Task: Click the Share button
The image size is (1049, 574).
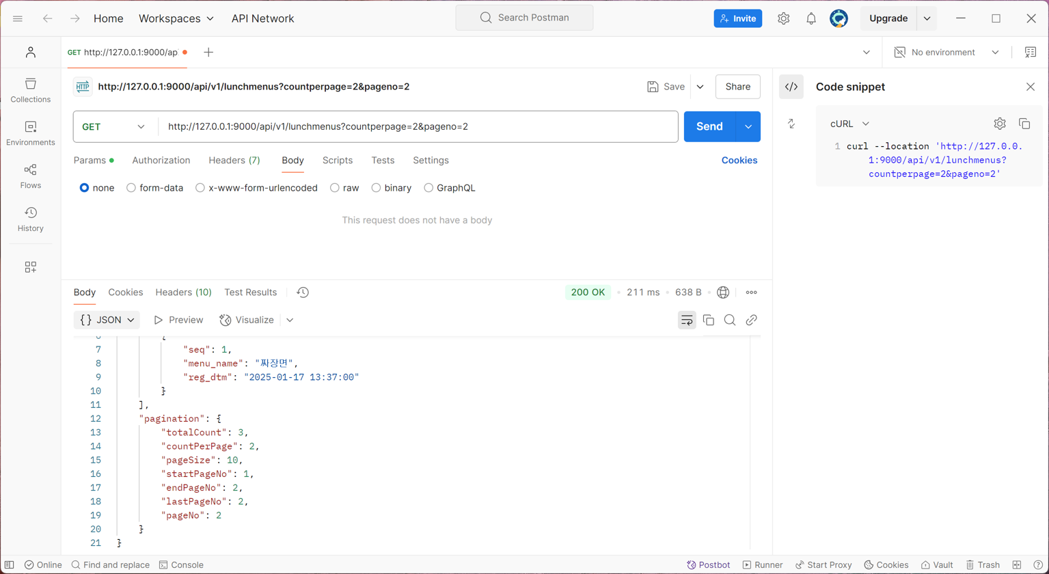Action: click(738, 87)
